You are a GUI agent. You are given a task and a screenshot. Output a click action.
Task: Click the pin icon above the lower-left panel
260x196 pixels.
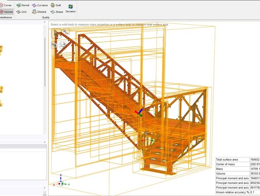point(44,142)
